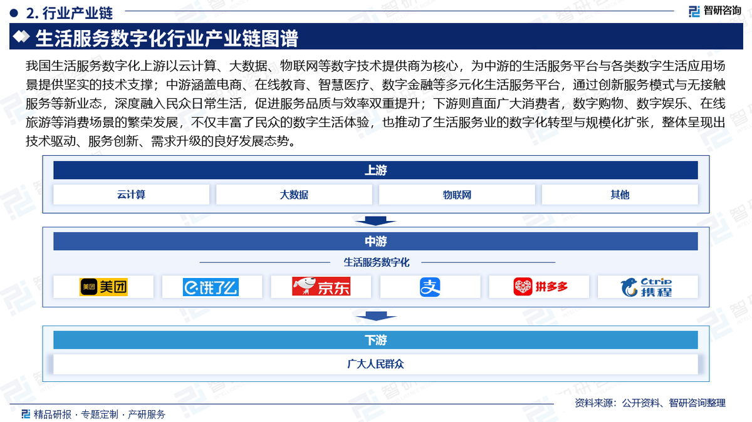Click the 生活服务数字化 subtitle
The image size is (752, 422).
pos(376,262)
